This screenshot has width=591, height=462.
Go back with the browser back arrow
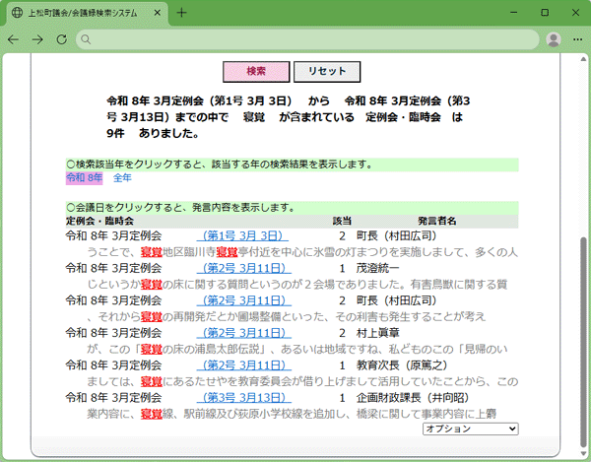click(13, 39)
